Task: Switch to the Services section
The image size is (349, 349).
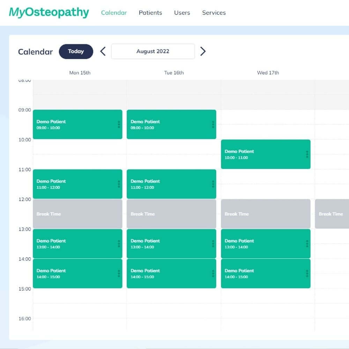Action: coord(214,13)
